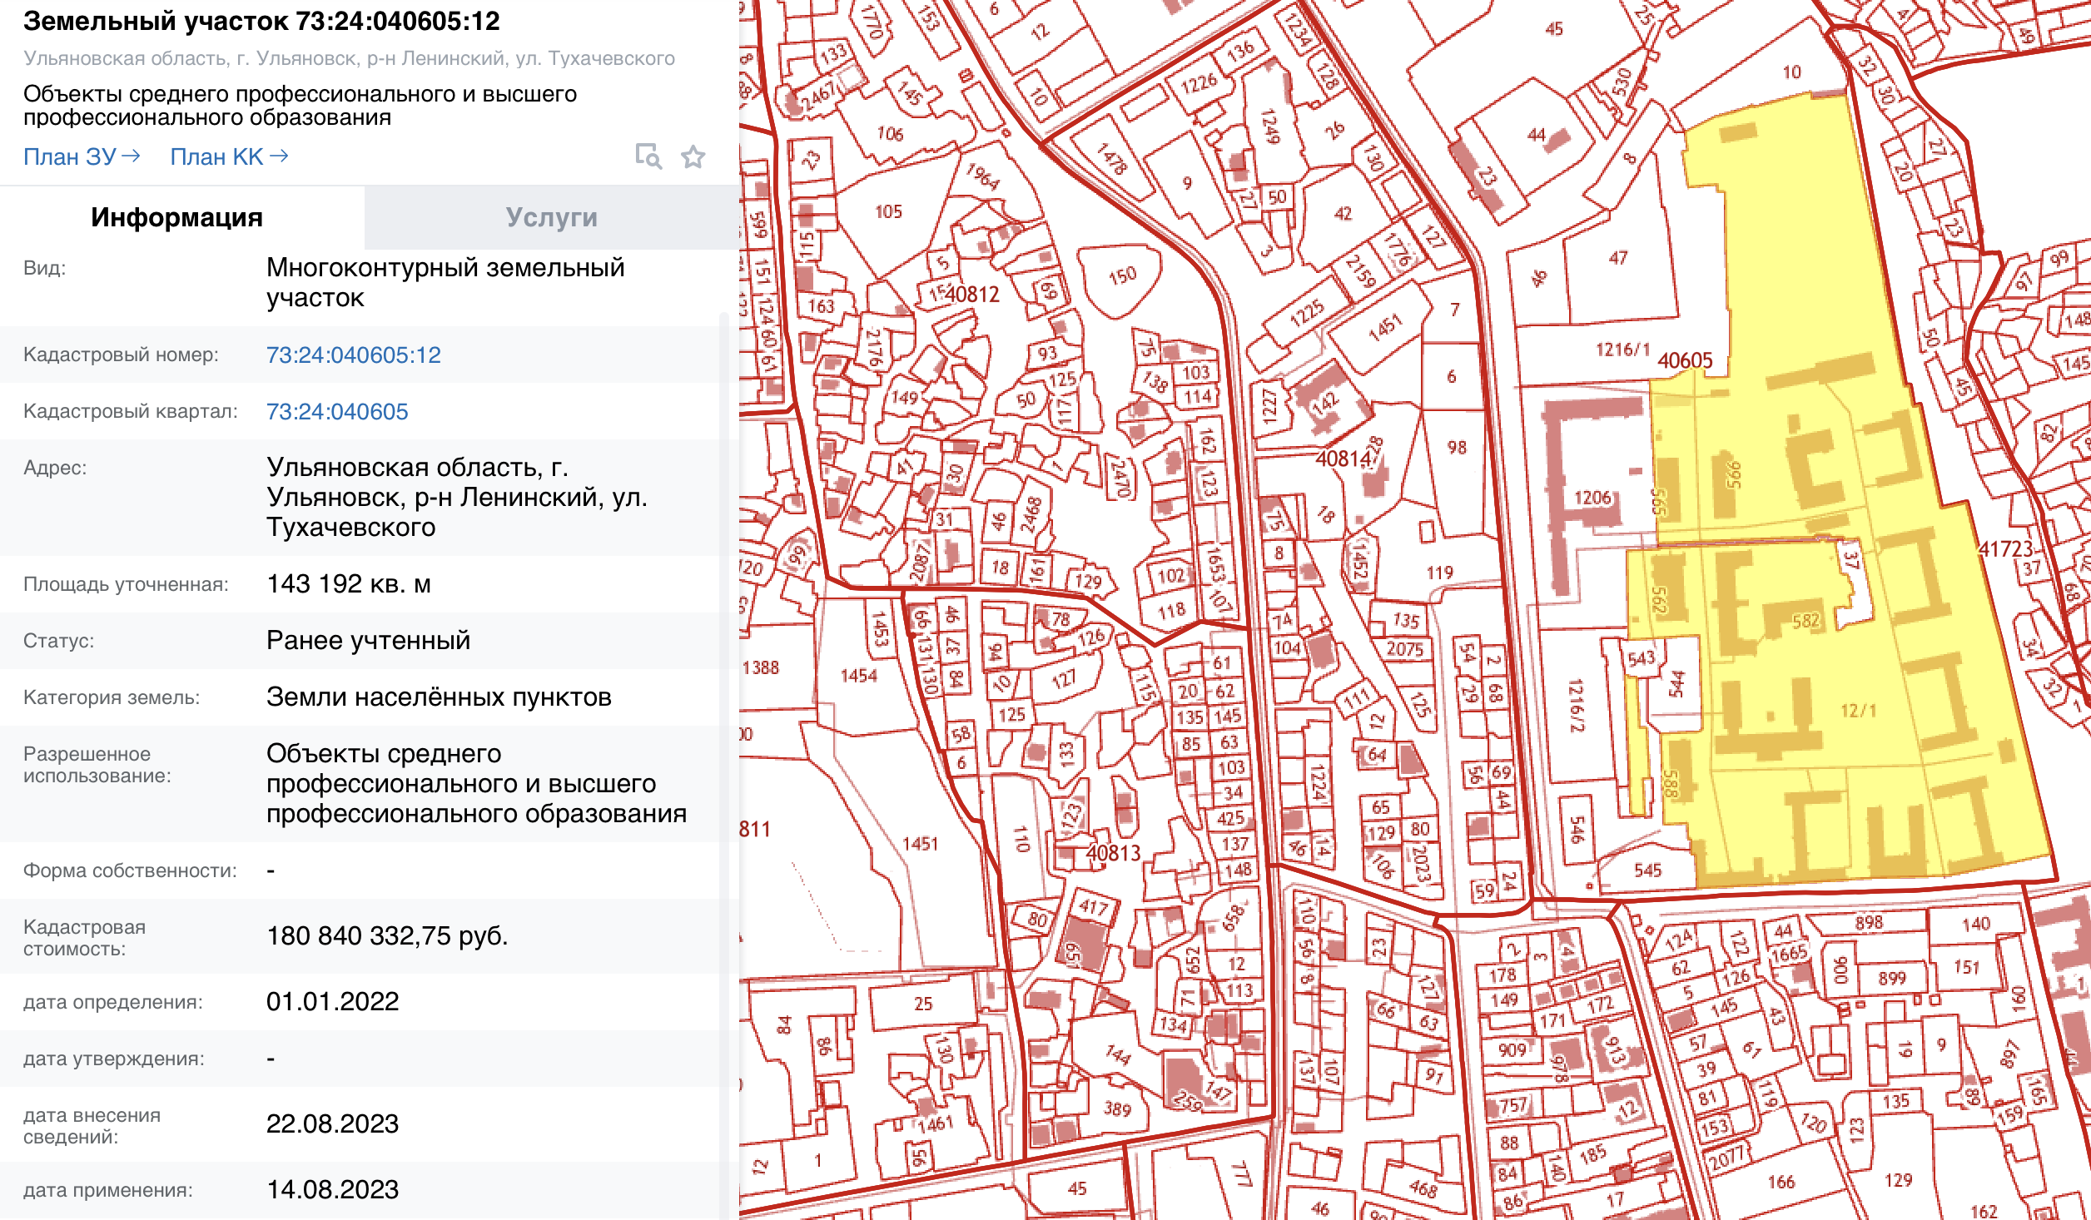Click the date value 14.08.2023
Viewport: 2091px width, 1220px height.
tap(333, 1190)
